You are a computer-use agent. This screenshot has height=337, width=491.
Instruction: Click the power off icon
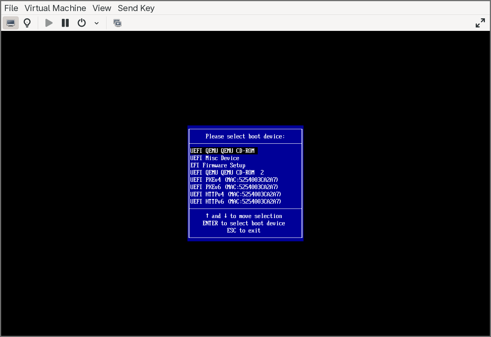point(81,22)
